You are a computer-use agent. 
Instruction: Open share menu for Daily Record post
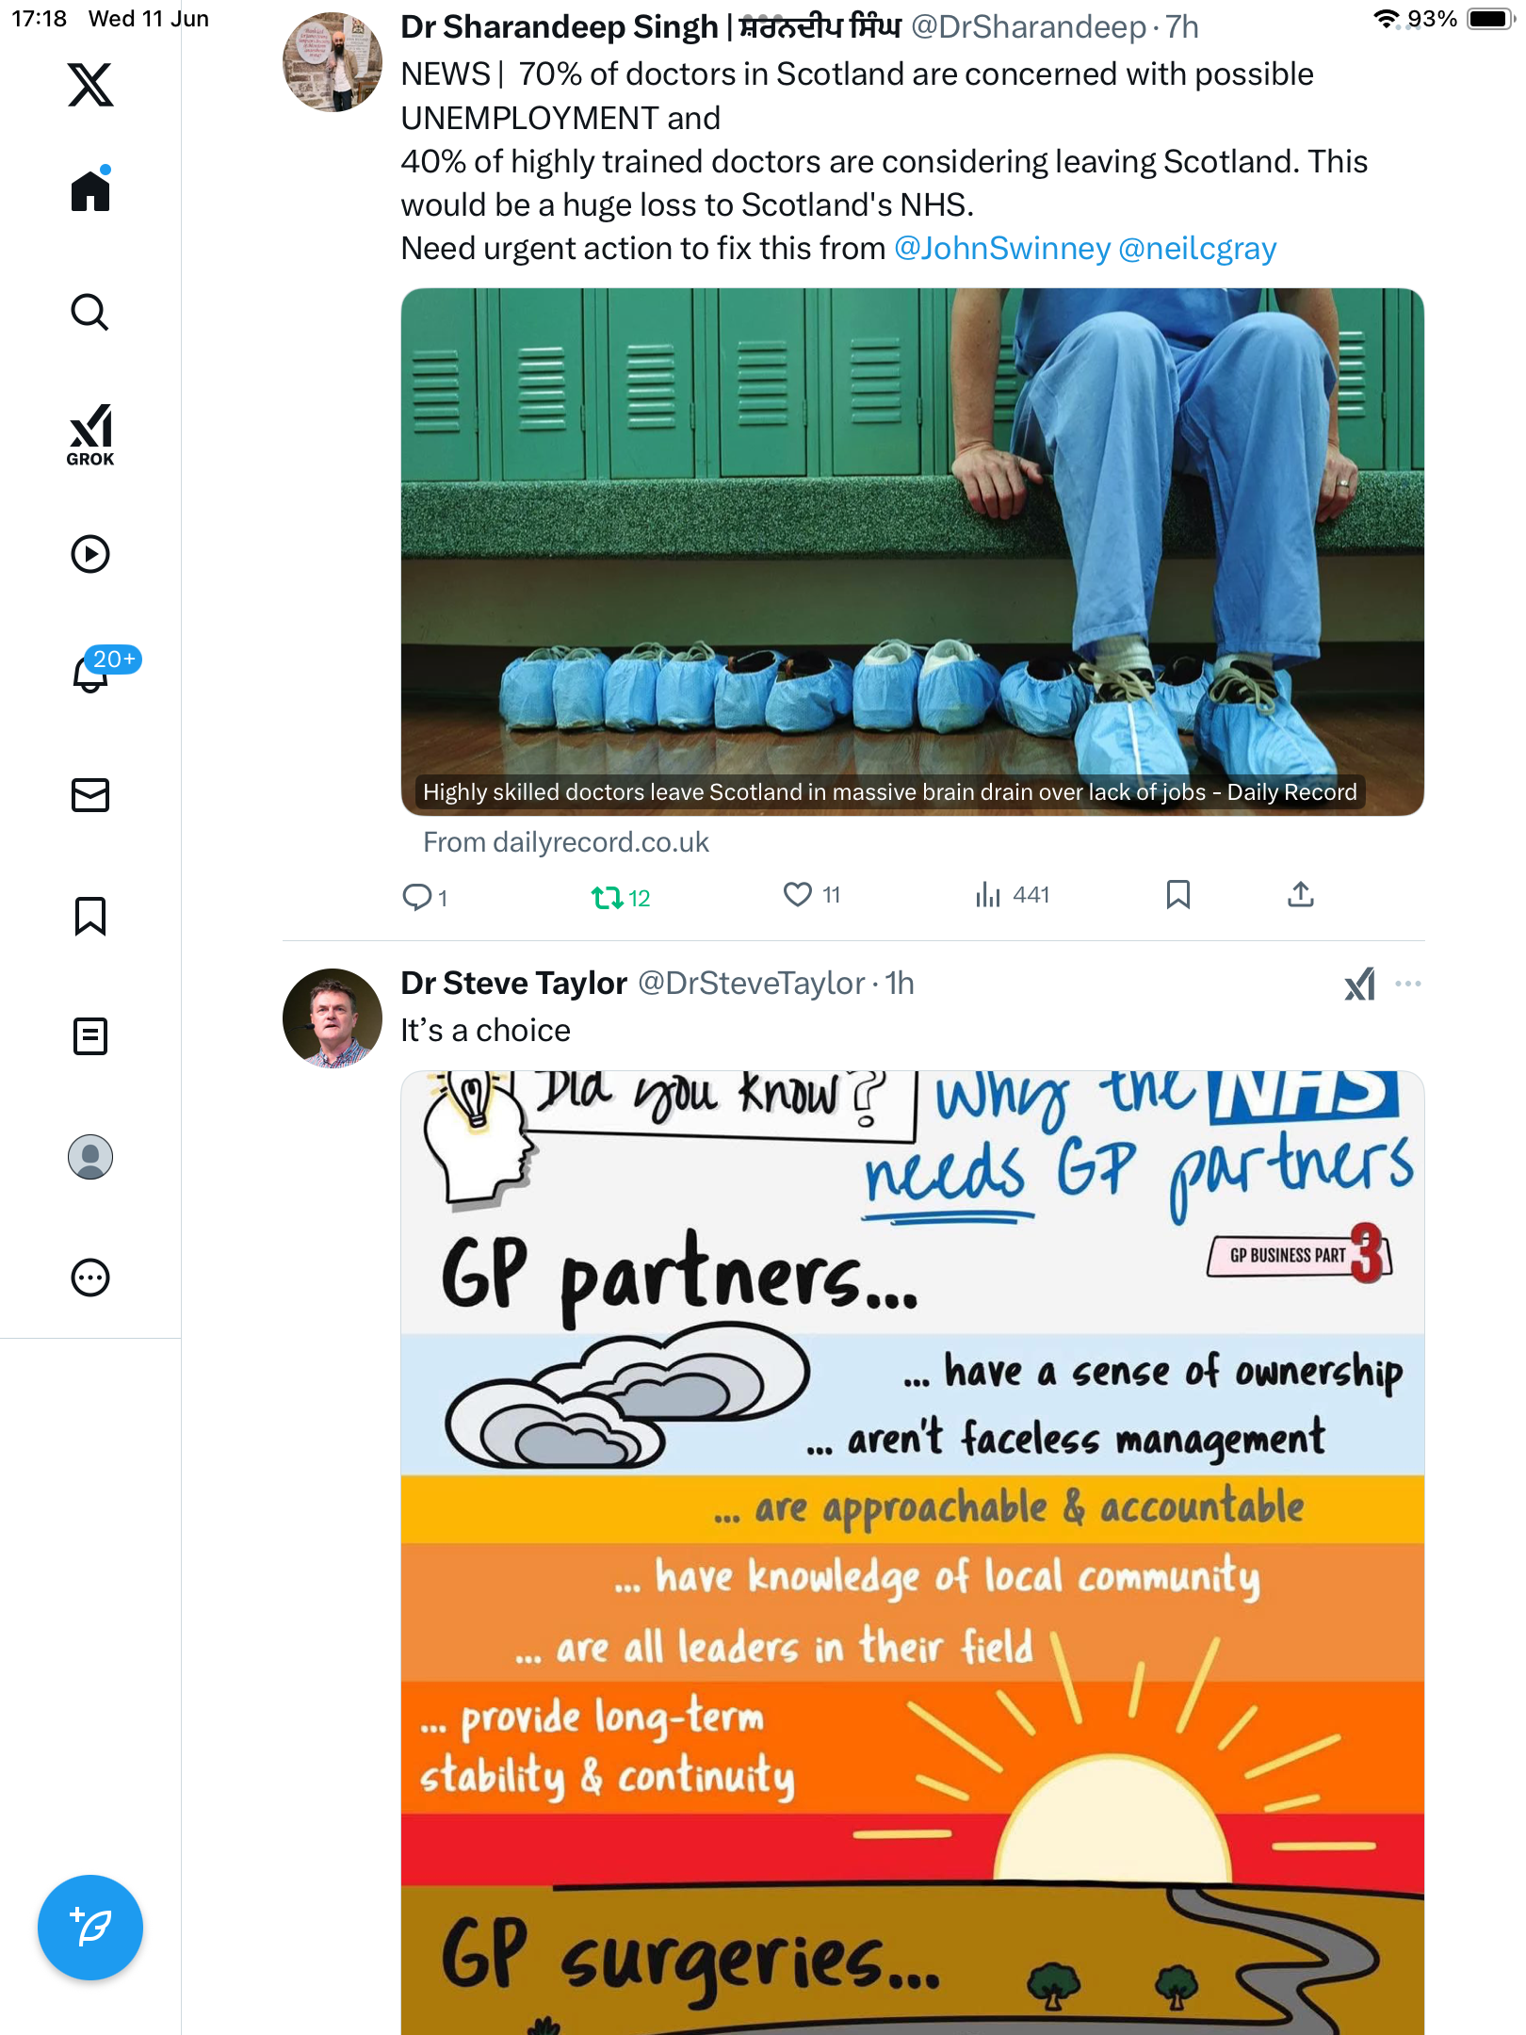pos(1300,895)
